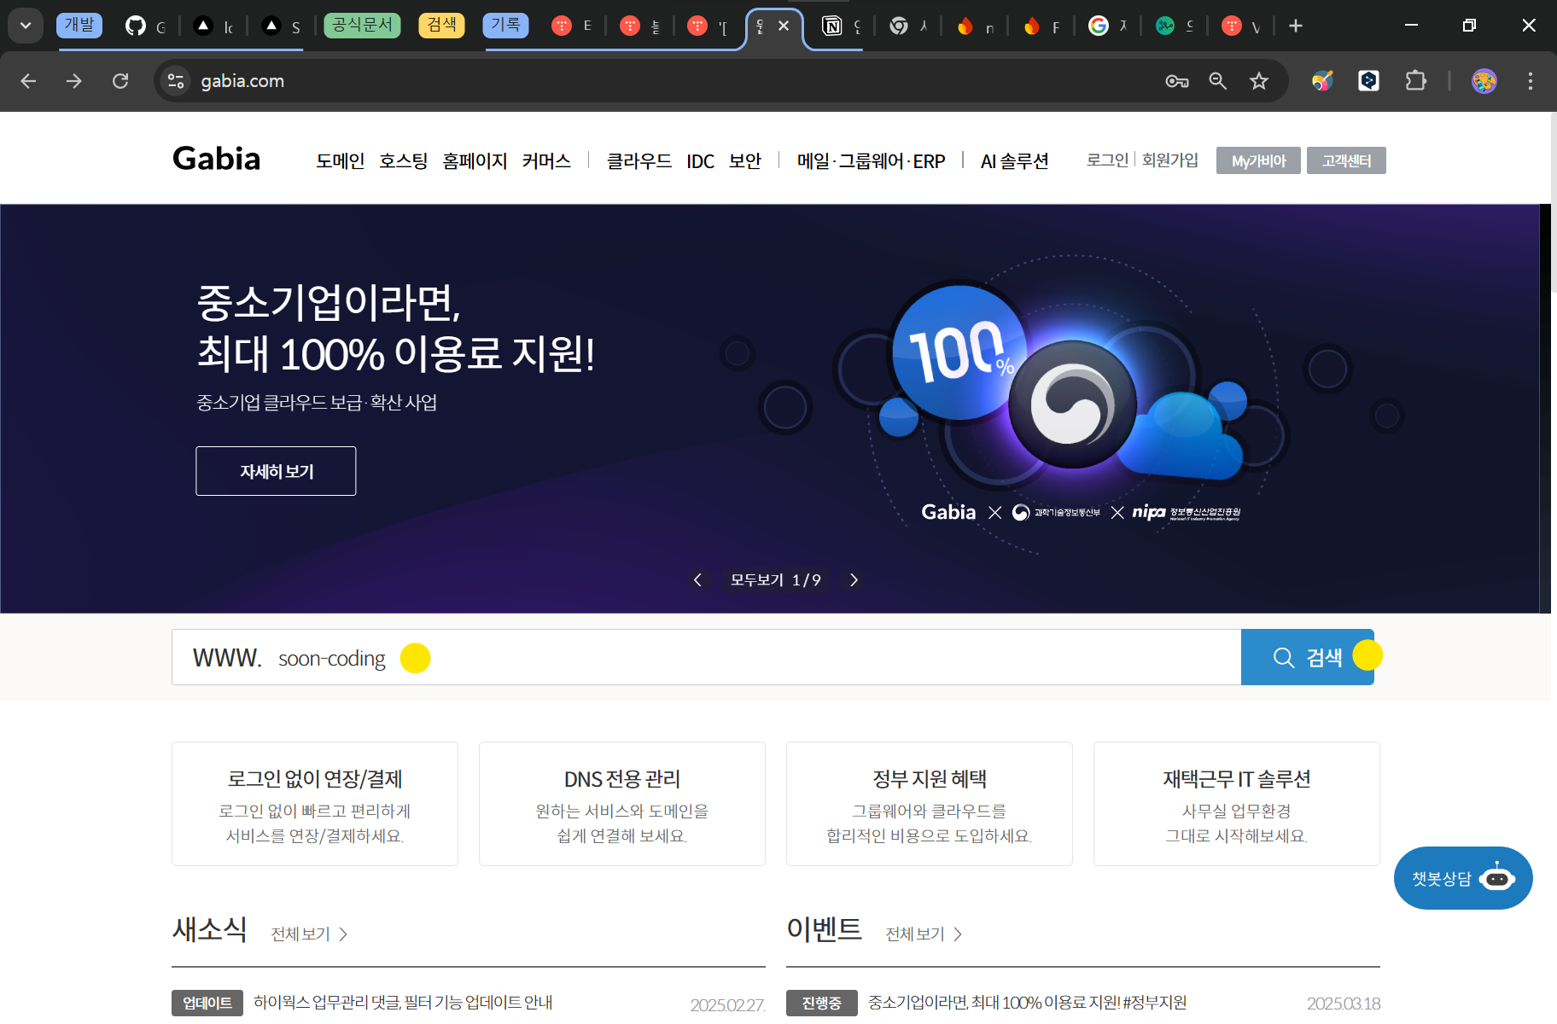
Task: Reload the current page
Action: coord(120,81)
